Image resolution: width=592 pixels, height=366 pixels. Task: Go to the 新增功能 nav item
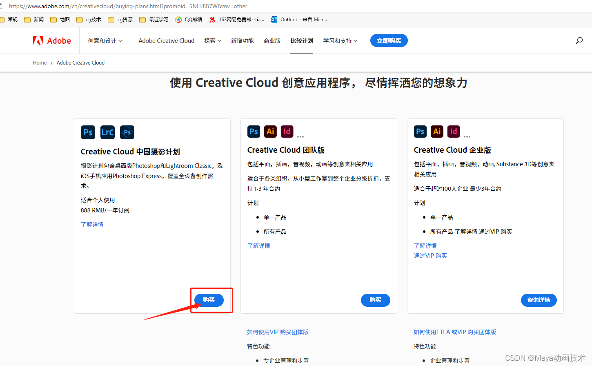pos(242,41)
